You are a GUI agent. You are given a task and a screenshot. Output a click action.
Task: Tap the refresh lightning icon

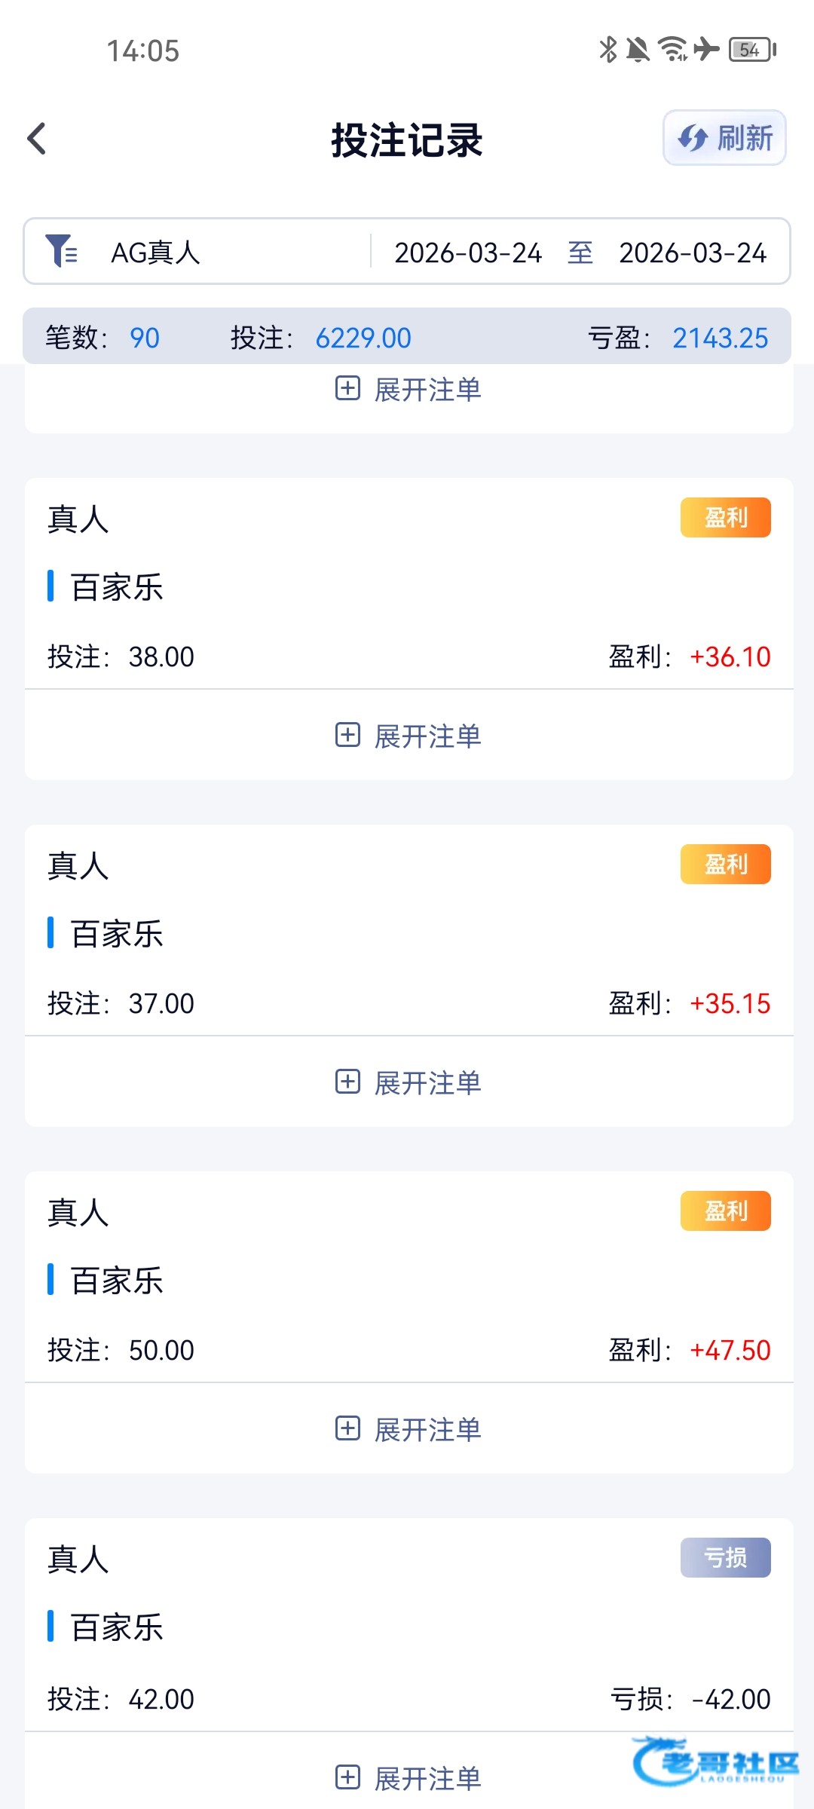click(692, 139)
